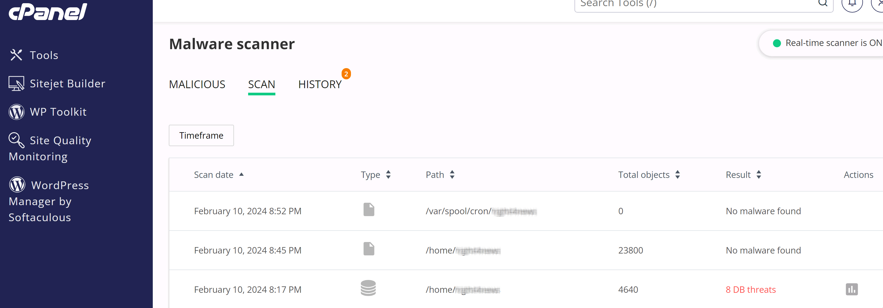Switch to the HISTORY tab
This screenshot has height=308, width=883.
click(320, 84)
